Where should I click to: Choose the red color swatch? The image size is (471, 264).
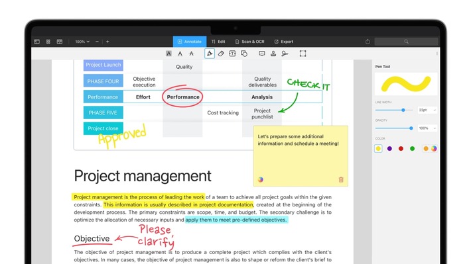(401, 148)
